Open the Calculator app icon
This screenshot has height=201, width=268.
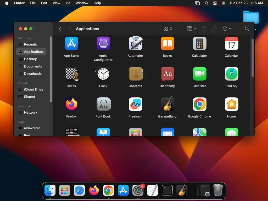(x=199, y=43)
